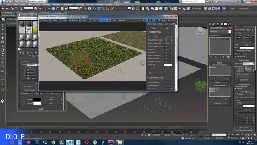Activate the Select and Move tool

(53, 8)
